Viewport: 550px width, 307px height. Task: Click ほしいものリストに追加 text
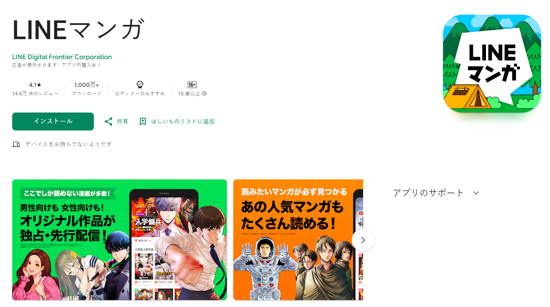pos(183,121)
